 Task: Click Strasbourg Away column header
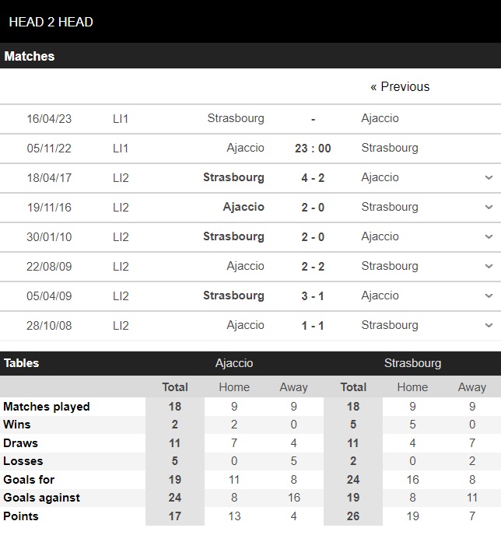coord(472,387)
